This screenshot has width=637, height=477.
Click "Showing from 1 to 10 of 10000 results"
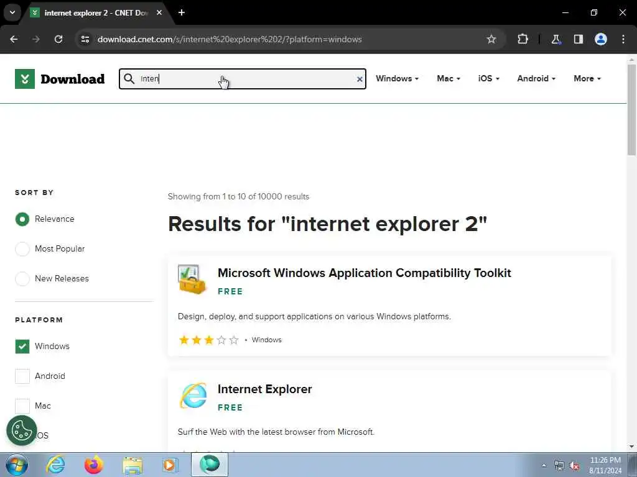coord(238,197)
